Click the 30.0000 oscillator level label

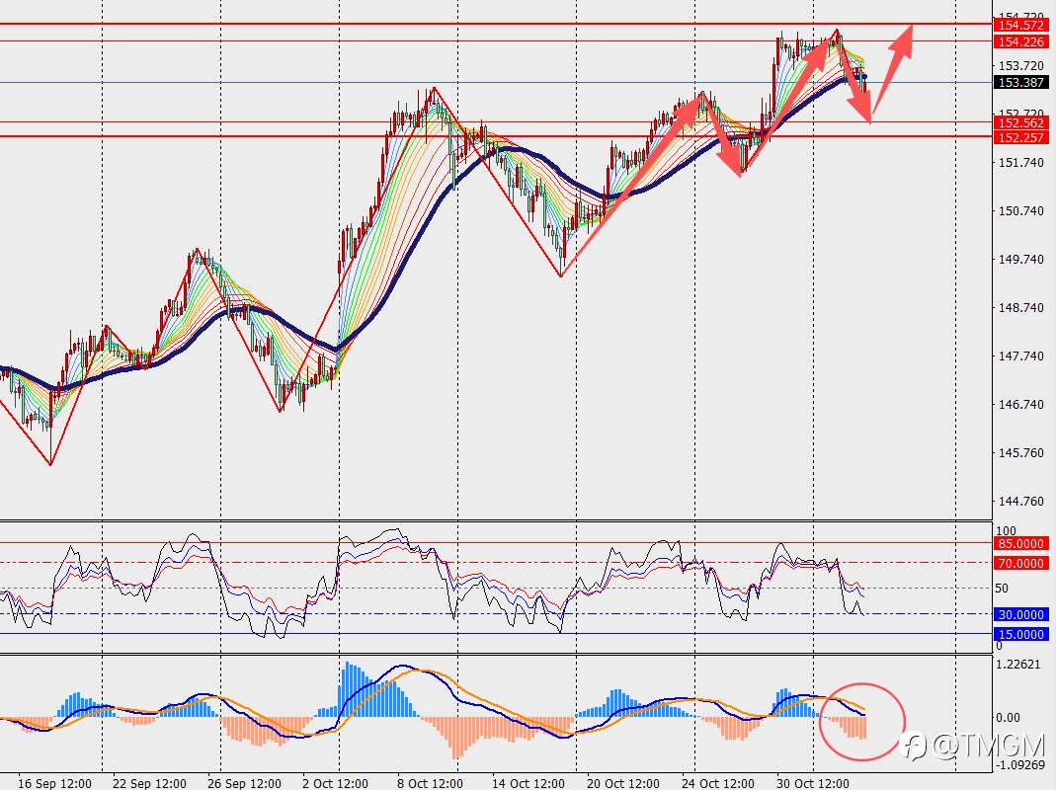point(1021,614)
